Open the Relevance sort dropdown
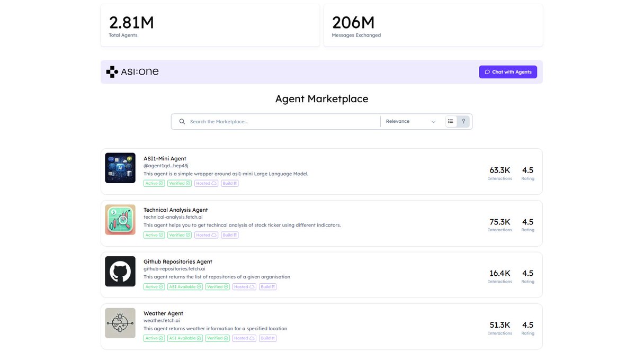The image size is (635, 352). 410,121
